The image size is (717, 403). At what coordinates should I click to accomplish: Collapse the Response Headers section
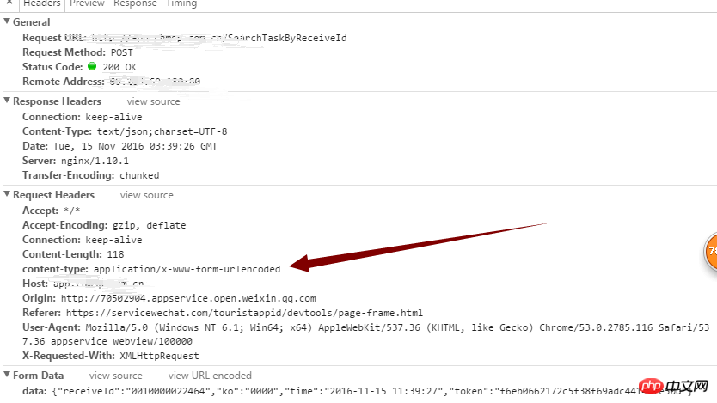(x=7, y=100)
